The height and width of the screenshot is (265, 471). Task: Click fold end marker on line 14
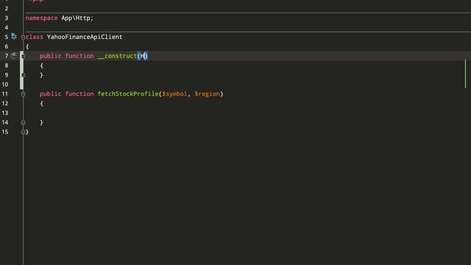(23, 123)
